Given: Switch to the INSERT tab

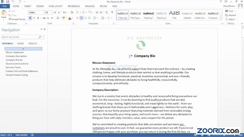Looking at the screenshot, I should click(28, 6).
